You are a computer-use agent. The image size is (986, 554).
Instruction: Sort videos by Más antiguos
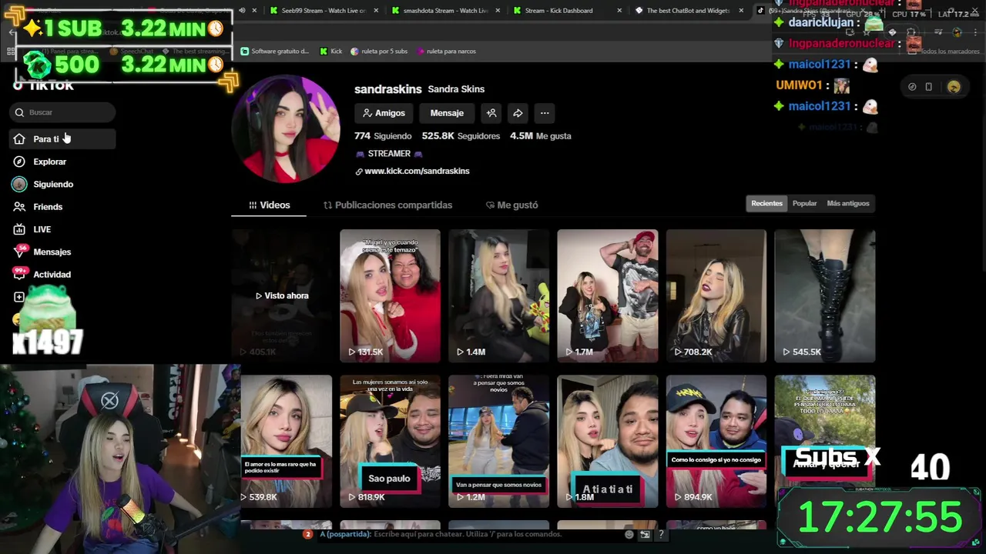(x=848, y=203)
